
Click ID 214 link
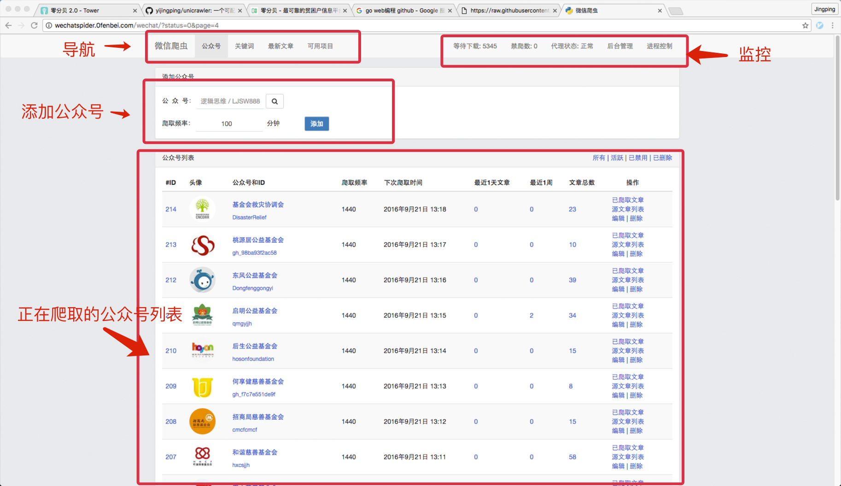point(171,209)
